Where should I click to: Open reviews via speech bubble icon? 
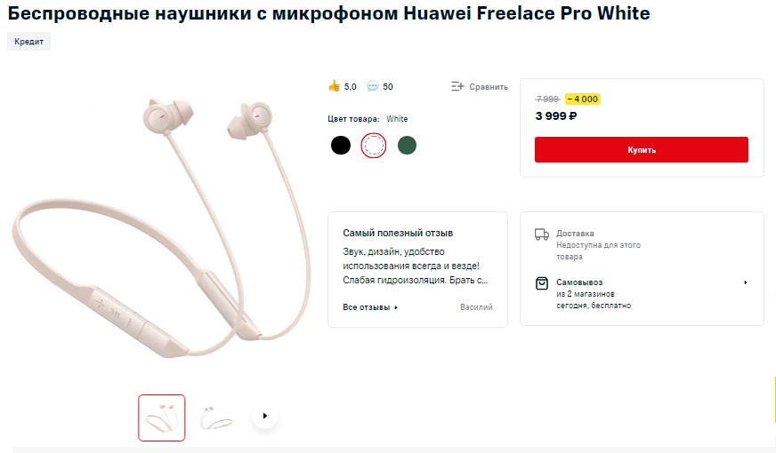pyautogui.click(x=373, y=86)
